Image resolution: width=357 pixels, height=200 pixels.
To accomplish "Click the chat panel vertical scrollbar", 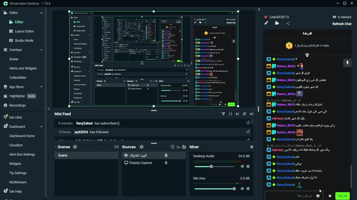I will tap(351, 176).
